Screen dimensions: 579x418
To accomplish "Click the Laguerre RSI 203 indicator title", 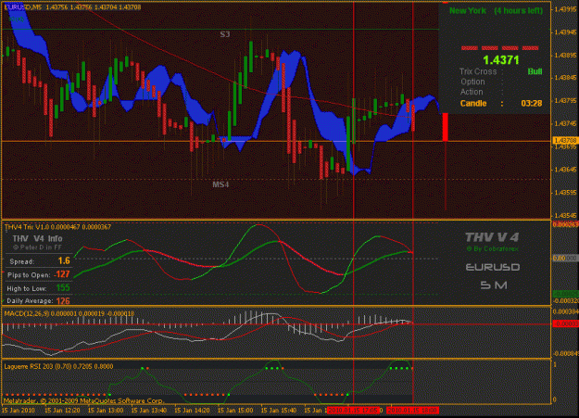I will 58,366.
